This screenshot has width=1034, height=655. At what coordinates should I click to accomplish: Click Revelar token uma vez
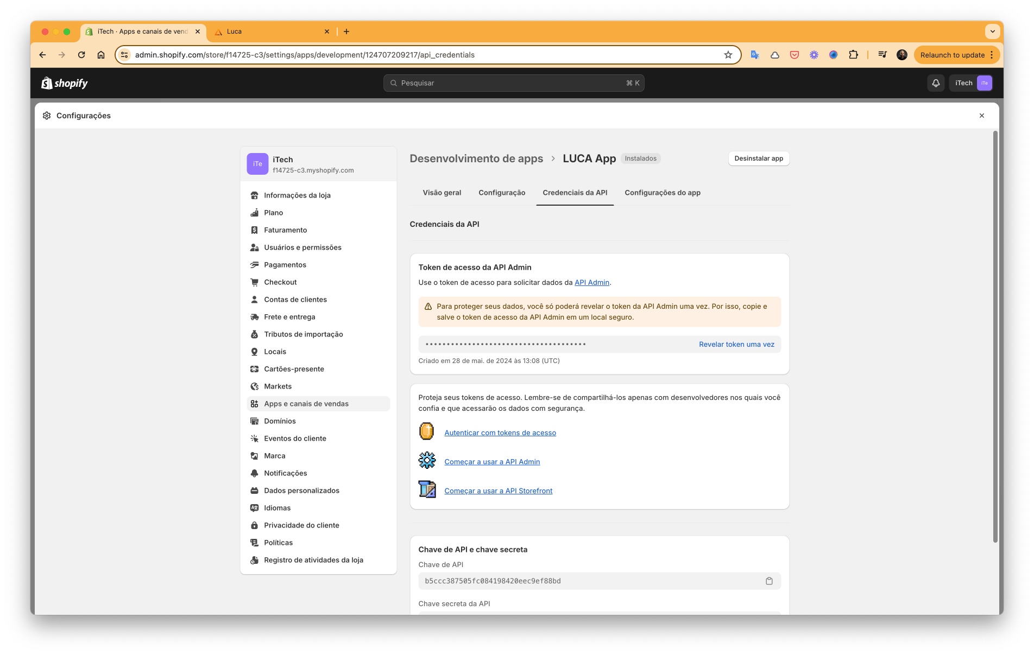pos(736,345)
